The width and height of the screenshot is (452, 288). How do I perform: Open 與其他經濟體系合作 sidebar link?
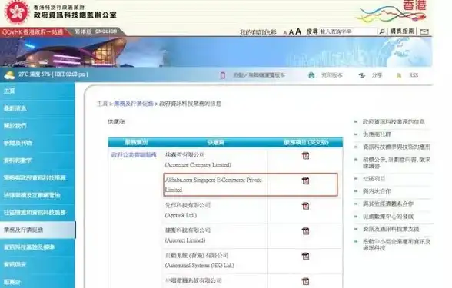coord(388,204)
